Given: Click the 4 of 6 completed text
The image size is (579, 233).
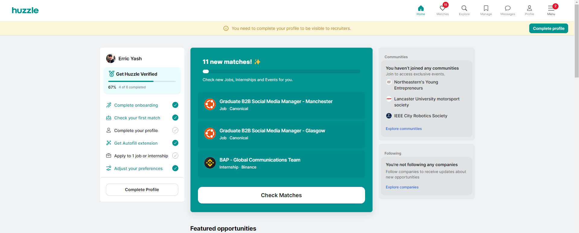Looking at the screenshot, I should pos(132,87).
